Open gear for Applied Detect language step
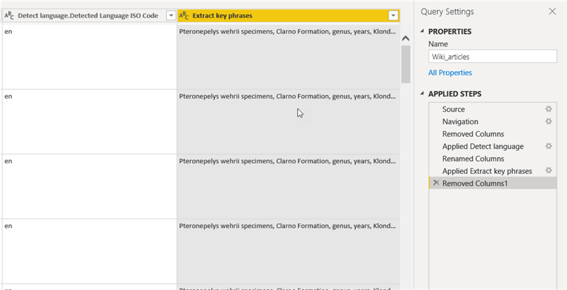Screen dimensions: 567x290 click(549, 146)
